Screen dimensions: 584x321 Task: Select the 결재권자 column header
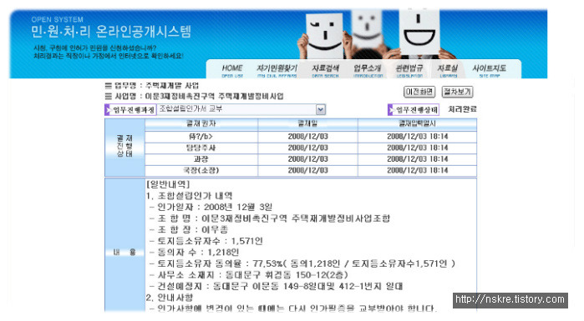pyautogui.click(x=201, y=123)
